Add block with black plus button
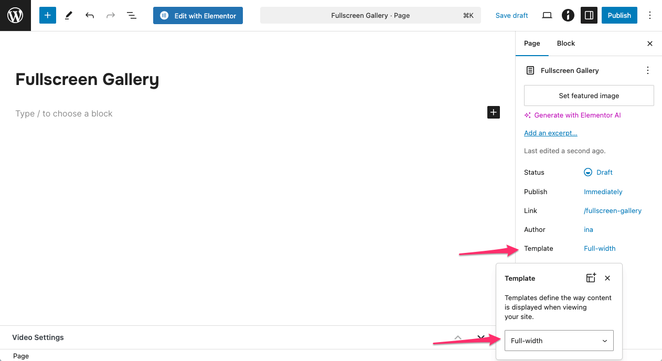The height and width of the screenshot is (361, 662). [494, 112]
